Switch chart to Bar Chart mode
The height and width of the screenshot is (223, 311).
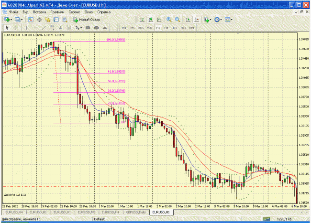tap(142, 20)
